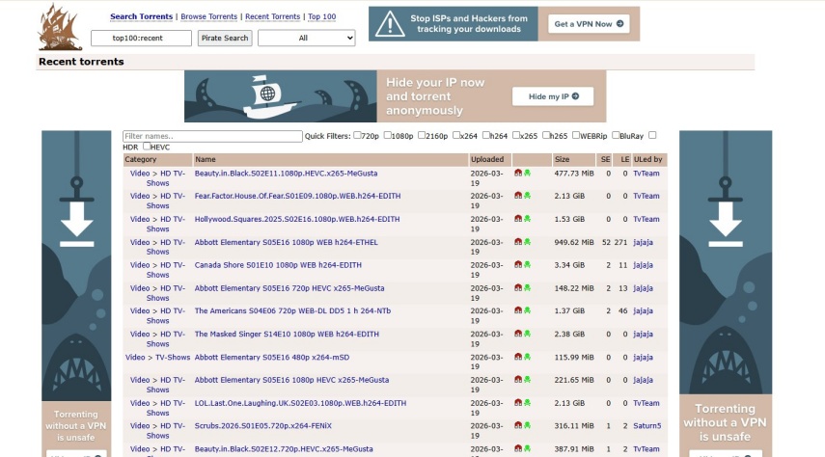Go to Search Torrents
Screen dimensions: 825x457
[x=141, y=16]
